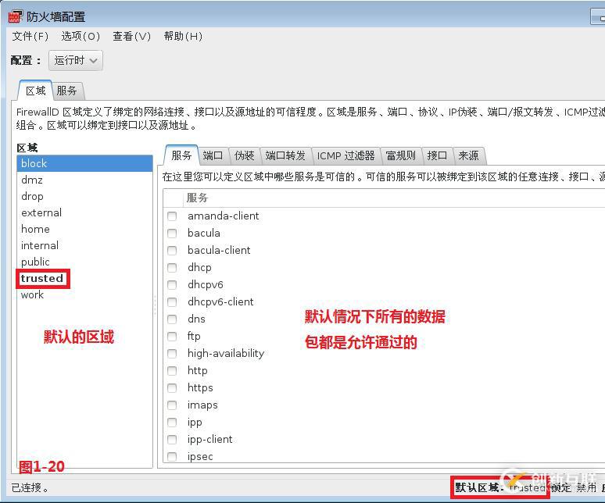
Task: Click the high-availability service name
Action: 226,354
